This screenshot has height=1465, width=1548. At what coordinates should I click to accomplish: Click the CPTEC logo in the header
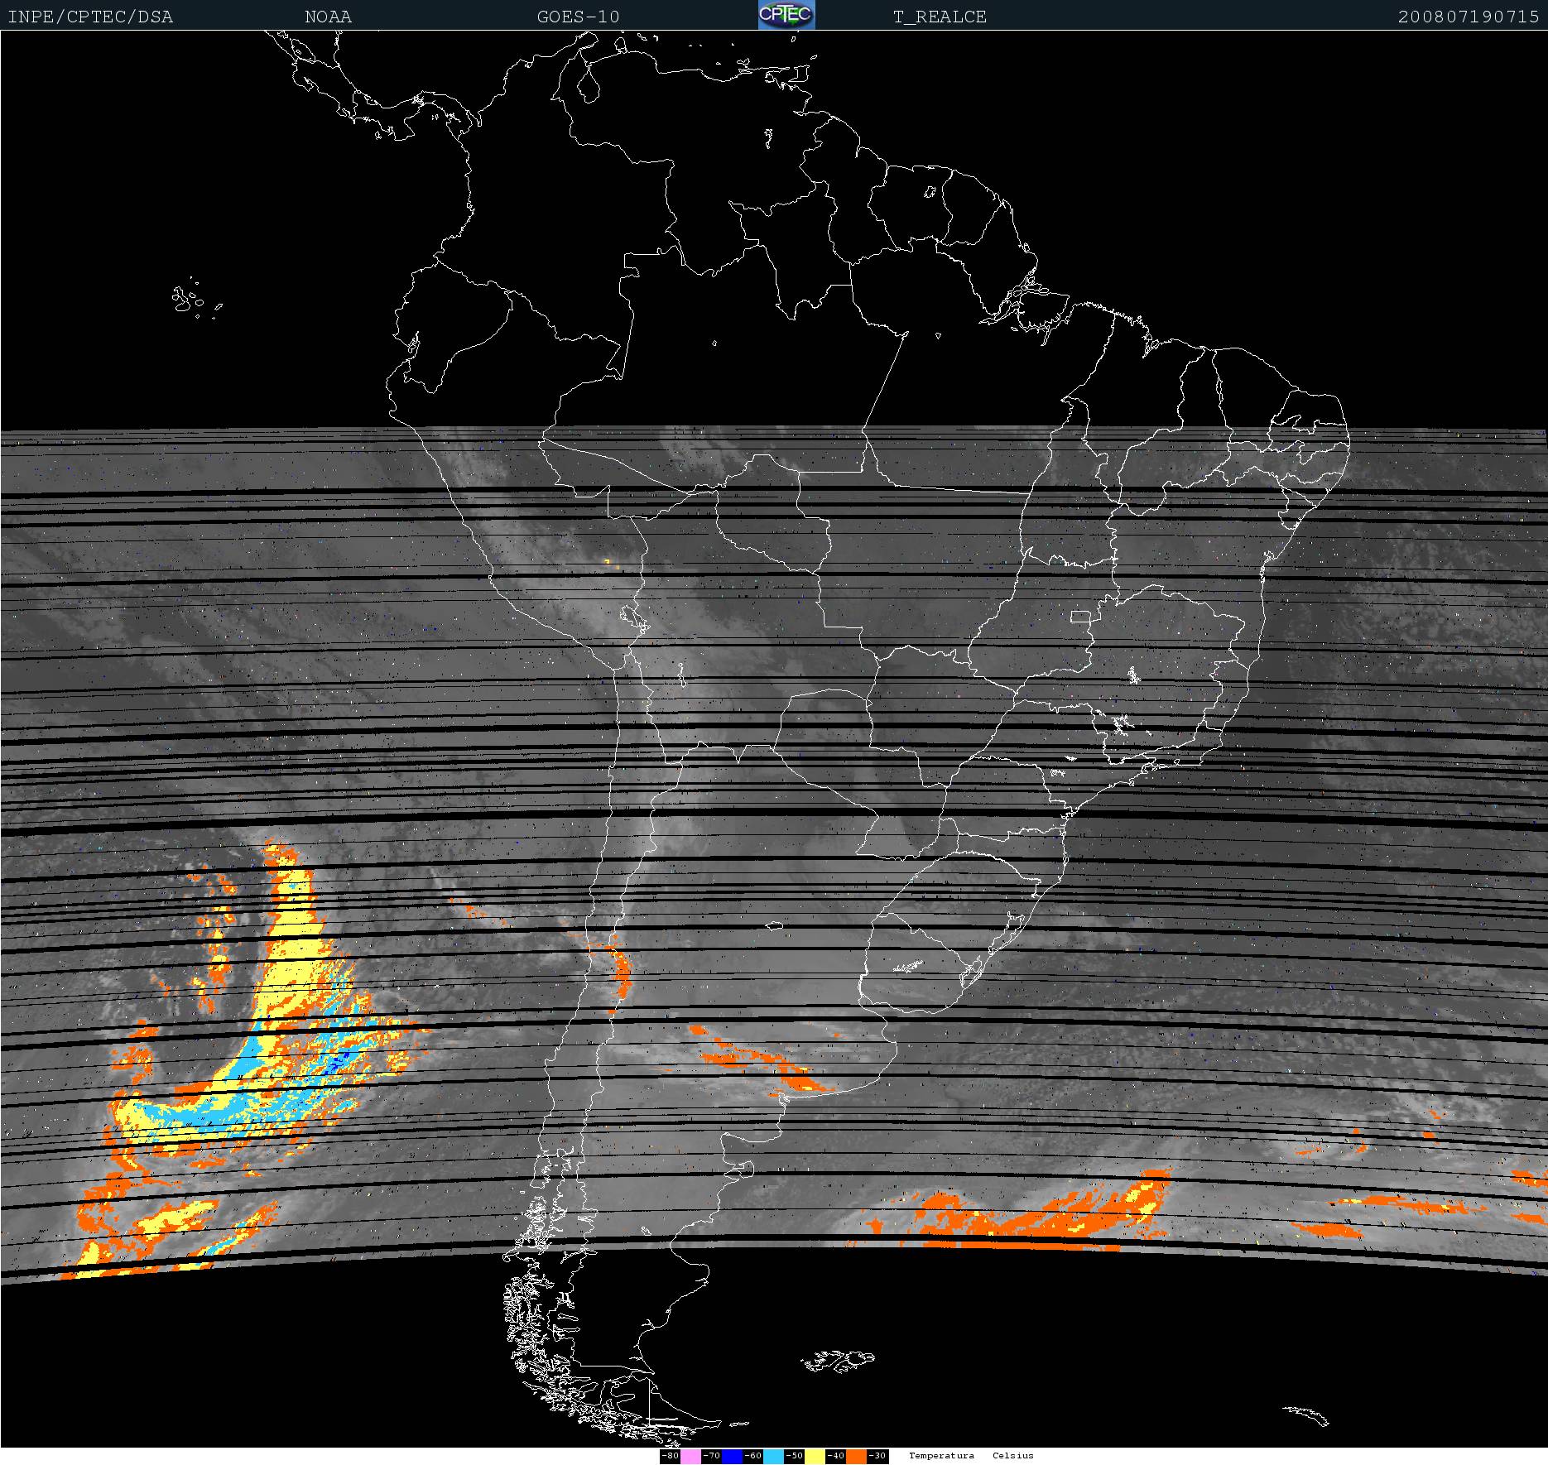786,15
